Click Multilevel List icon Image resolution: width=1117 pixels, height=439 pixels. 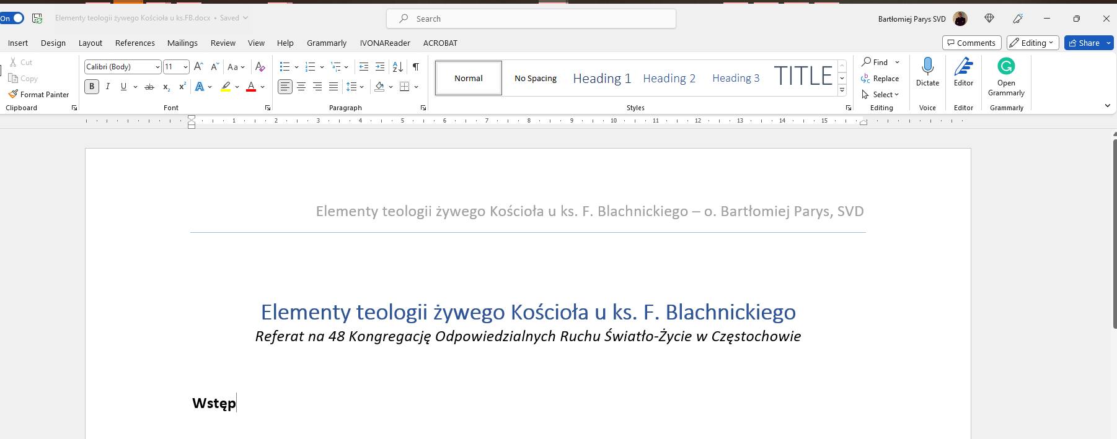tap(336, 67)
